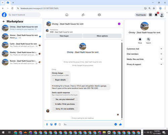Open the account profile avatar menu
This screenshot has width=168, height=135.
pos(162,15)
